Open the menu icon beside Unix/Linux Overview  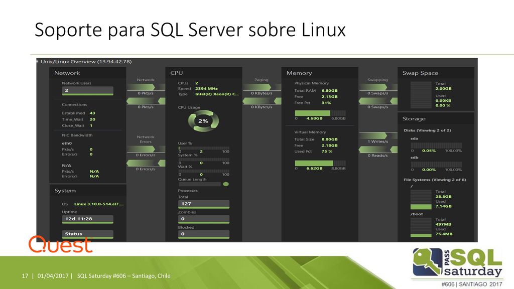click(x=37, y=62)
